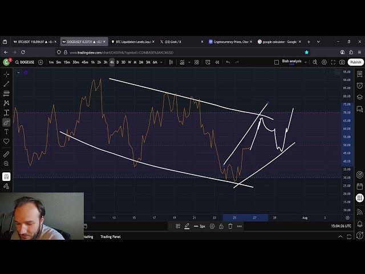Pick the text annotation tool
This screenshot has width=365, height=274.
tap(6, 132)
